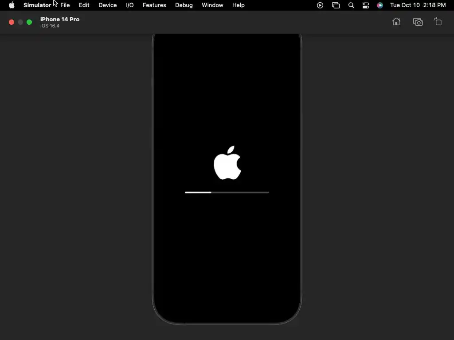This screenshot has height=340, width=454.
Task: Take a simulator screenshot with camera icon
Action: (418, 22)
